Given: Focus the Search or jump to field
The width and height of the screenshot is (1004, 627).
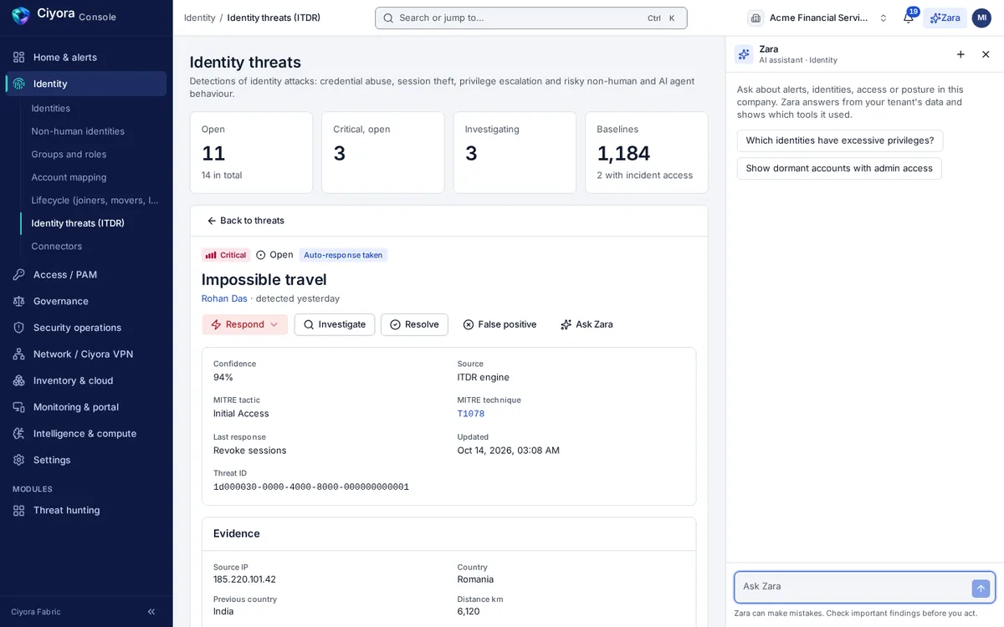Looking at the screenshot, I should pyautogui.click(x=530, y=18).
